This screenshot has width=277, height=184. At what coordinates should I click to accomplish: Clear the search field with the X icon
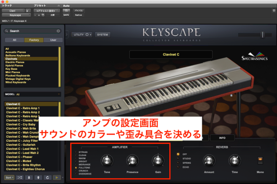point(58,31)
